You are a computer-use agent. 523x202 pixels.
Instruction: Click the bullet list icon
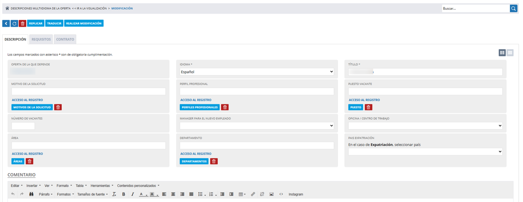coord(200,194)
